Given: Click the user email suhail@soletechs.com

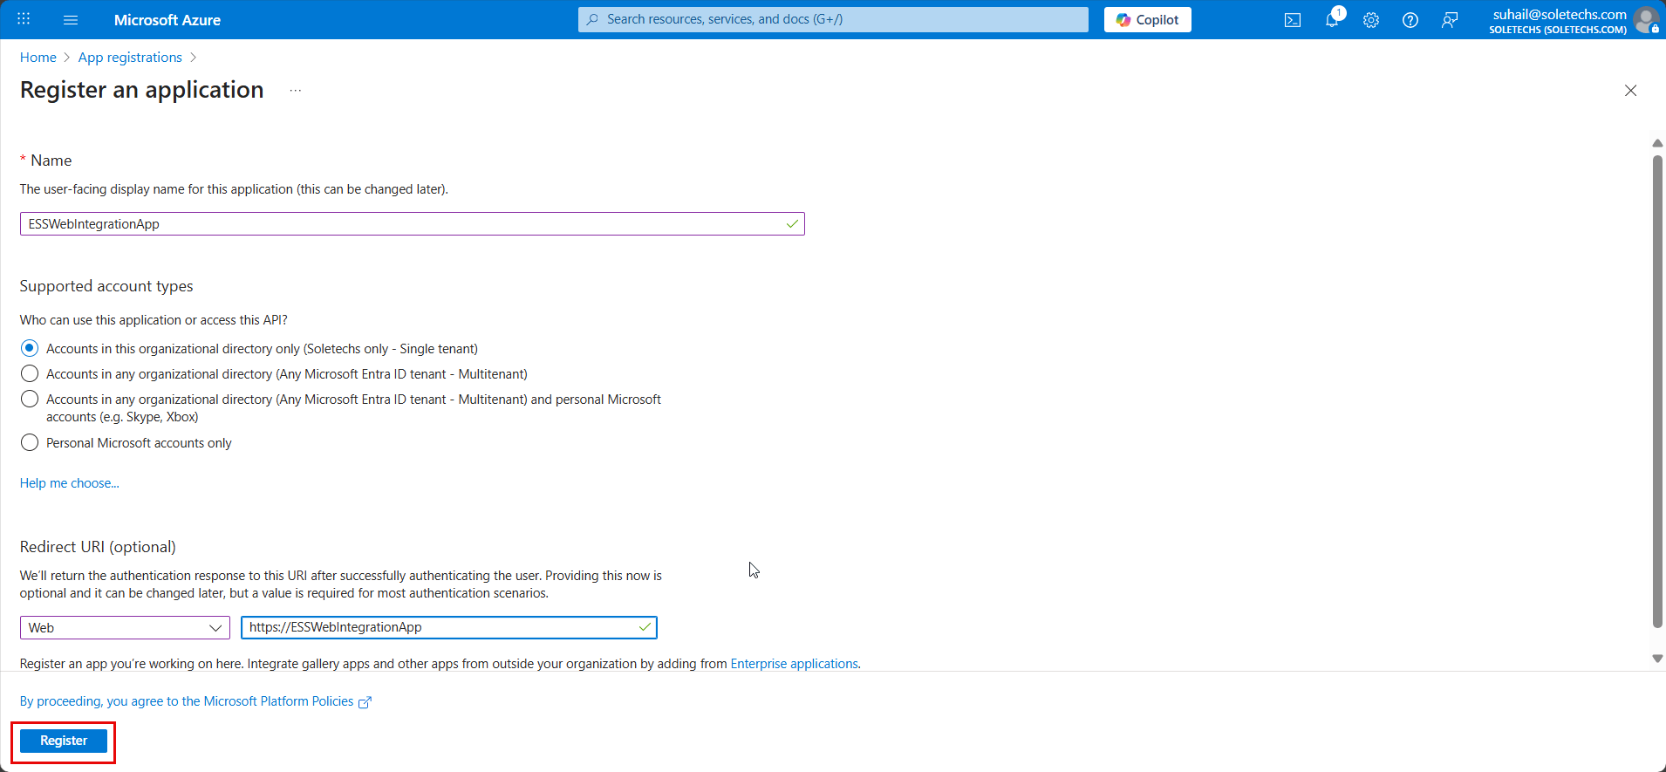Looking at the screenshot, I should tap(1560, 14).
